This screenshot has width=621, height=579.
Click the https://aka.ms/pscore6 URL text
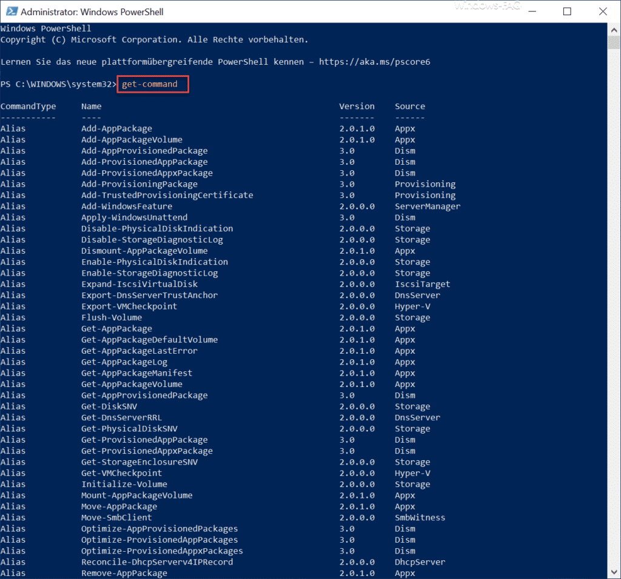pos(374,62)
